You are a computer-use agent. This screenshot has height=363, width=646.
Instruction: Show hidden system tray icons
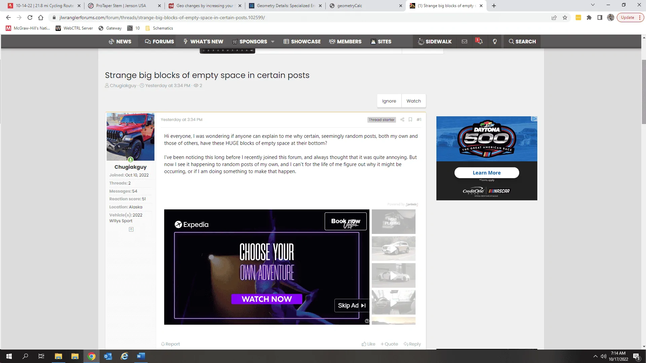[x=595, y=356]
